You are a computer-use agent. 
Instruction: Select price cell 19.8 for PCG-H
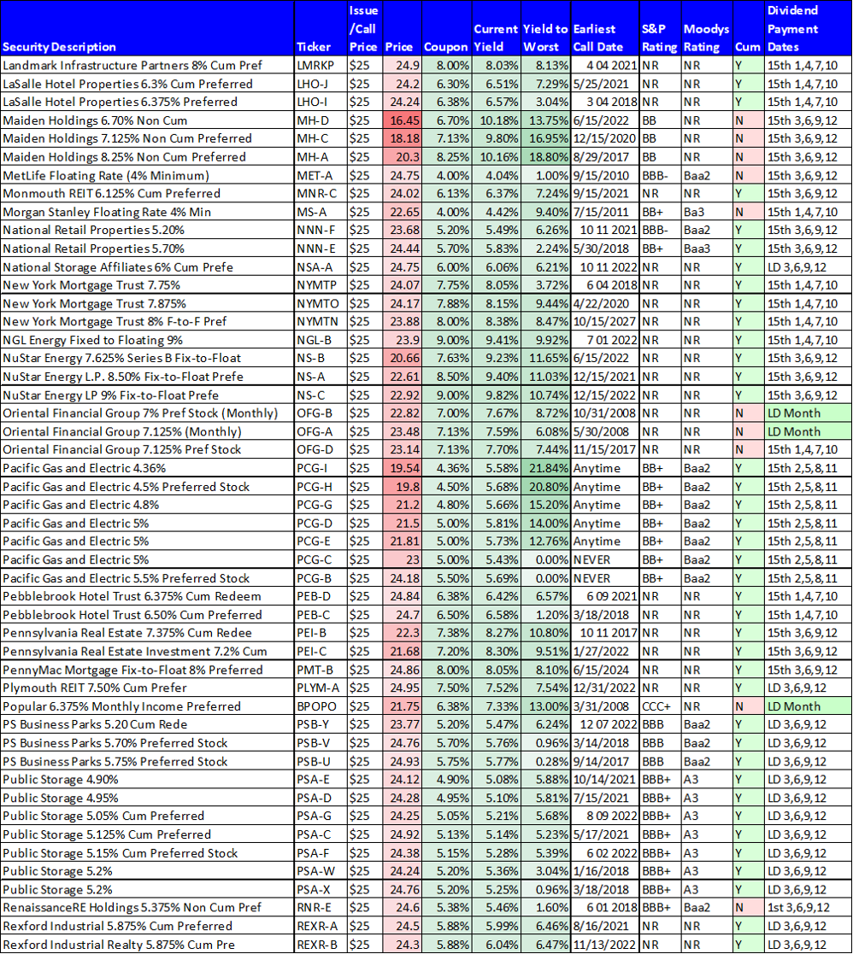coord(402,487)
